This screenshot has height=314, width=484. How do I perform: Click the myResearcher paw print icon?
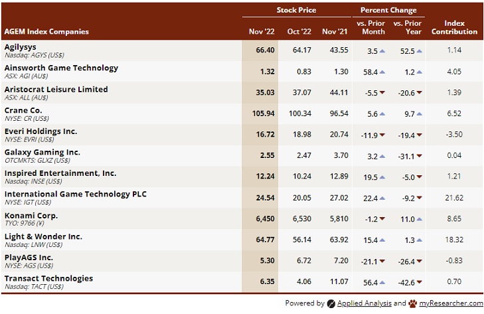[x=413, y=303]
